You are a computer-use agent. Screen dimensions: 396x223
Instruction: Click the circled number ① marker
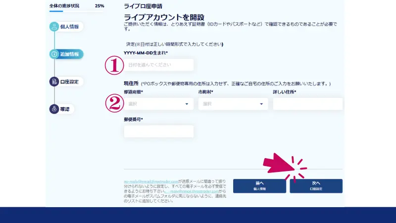pos(113,65)
